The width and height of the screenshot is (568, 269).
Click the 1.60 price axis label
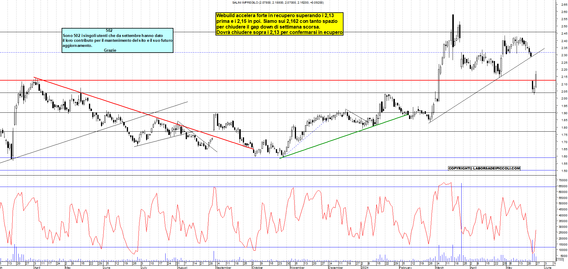(x=564, y=157)
